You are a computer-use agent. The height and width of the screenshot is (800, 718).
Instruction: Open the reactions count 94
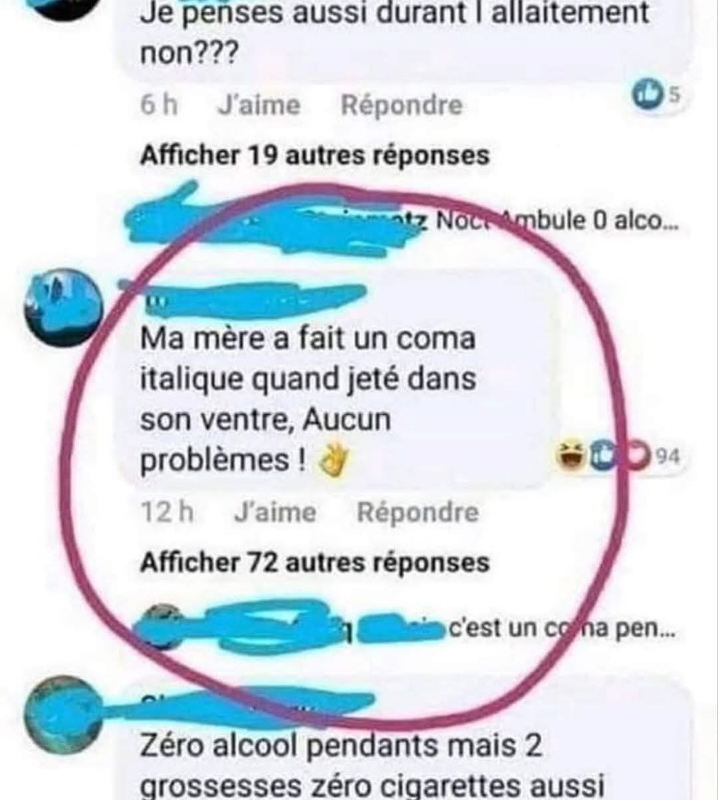668,457
